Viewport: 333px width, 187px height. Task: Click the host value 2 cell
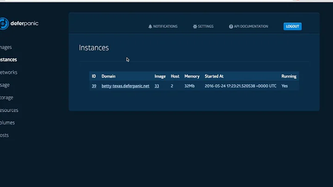pyautogui.click(x=172, y=86)
